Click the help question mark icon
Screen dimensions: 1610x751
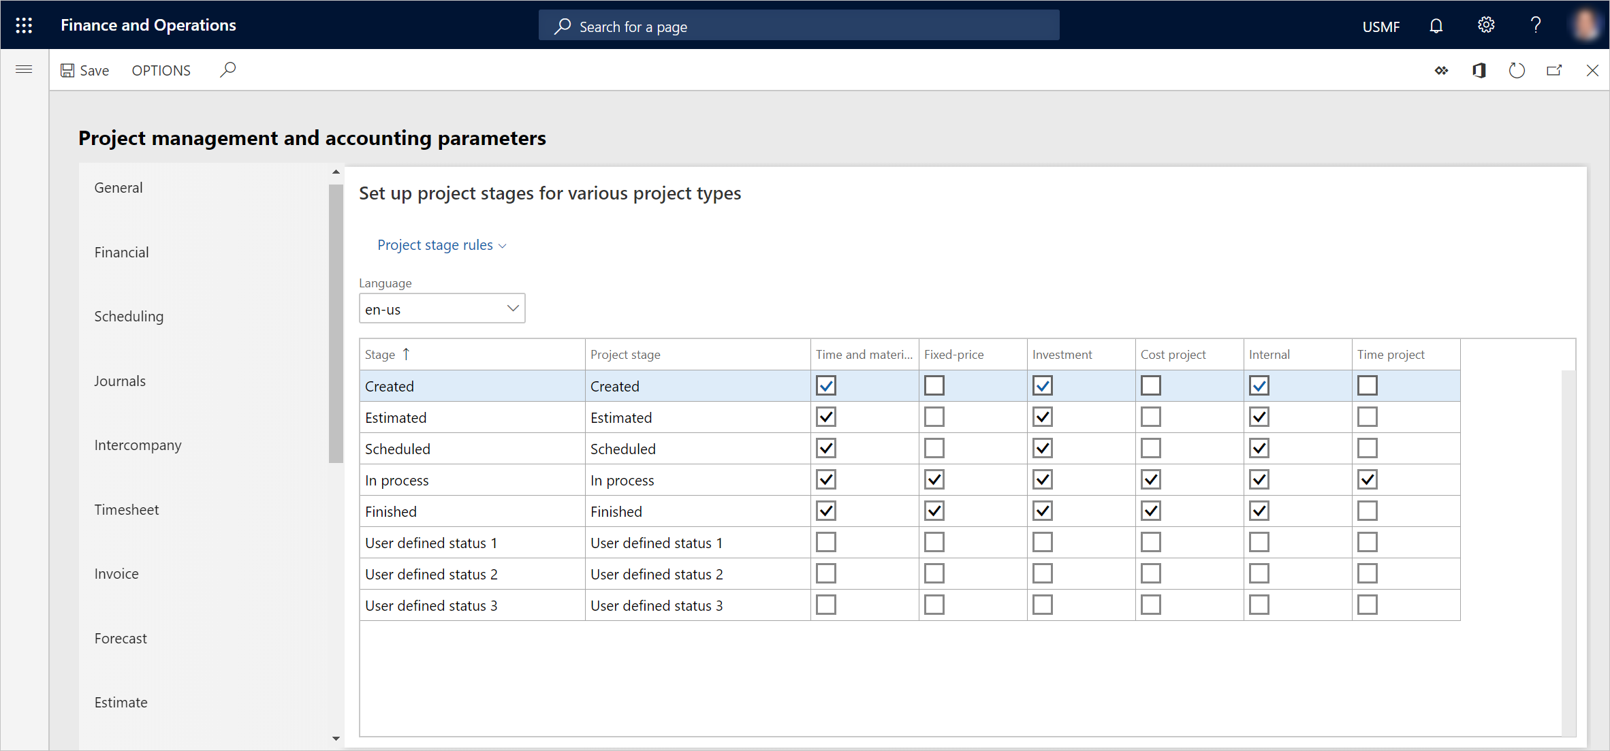(1535, 26)
